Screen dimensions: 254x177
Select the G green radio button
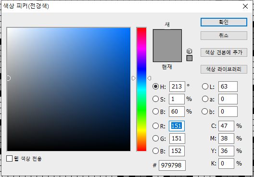[155, 139]
